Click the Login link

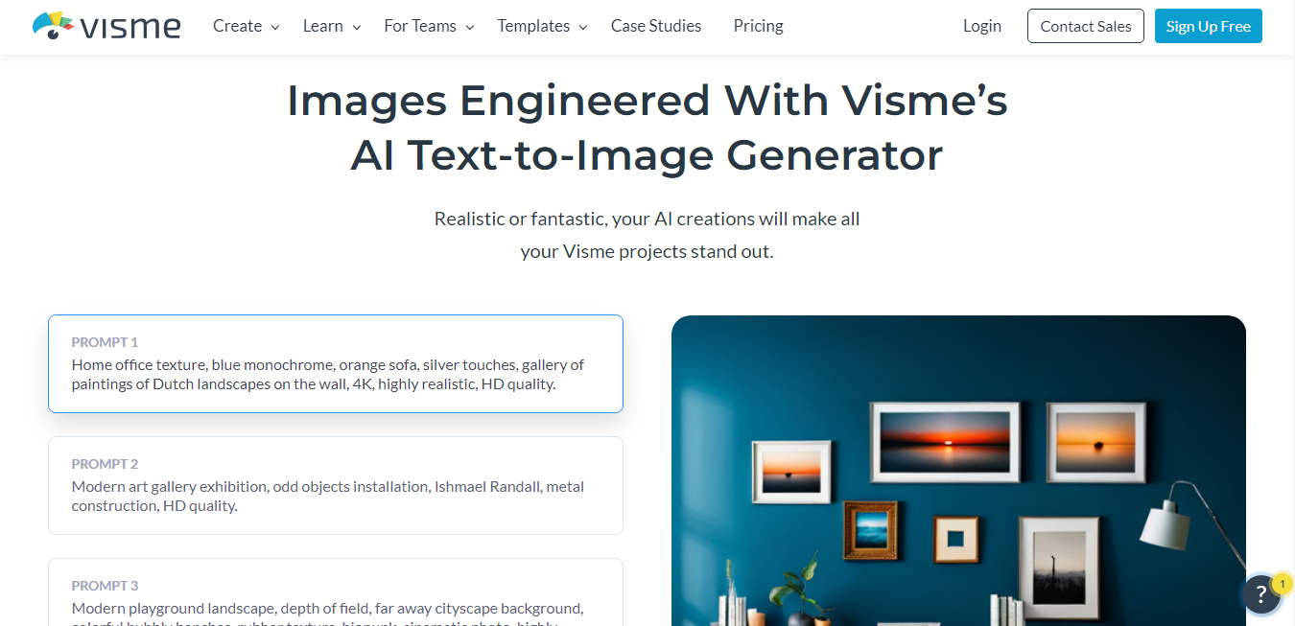click(982, 26)
